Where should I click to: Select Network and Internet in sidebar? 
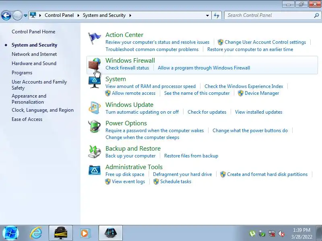(34, 54)
